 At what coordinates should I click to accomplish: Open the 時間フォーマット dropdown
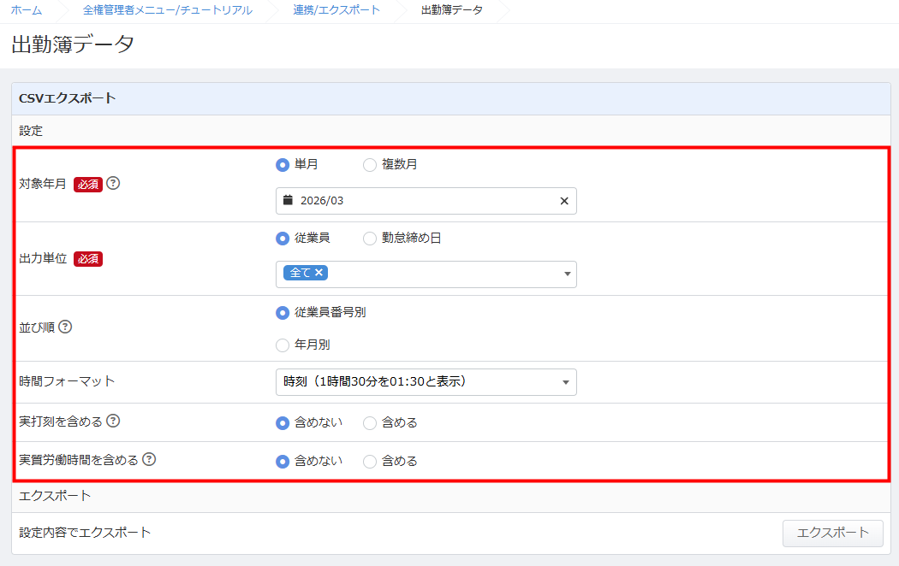[x=426, y=381]
